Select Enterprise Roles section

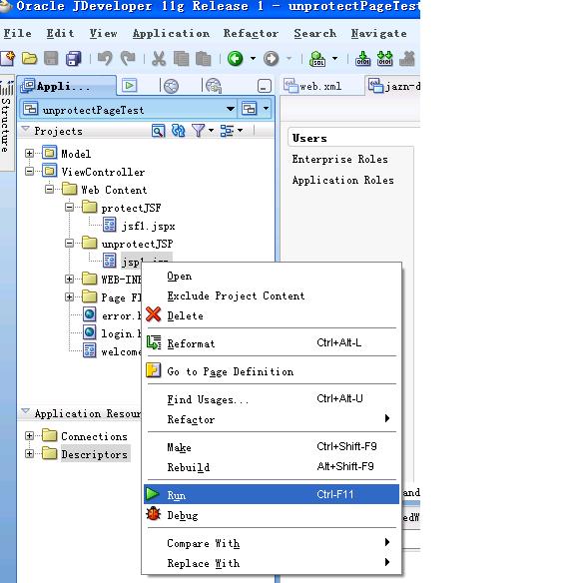coord(339,159)
